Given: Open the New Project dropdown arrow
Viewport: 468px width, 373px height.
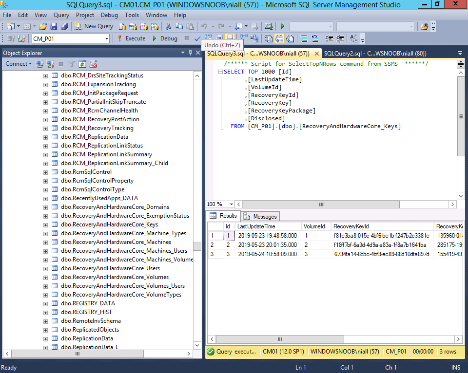Looking at the screenshot, I should tap(19, 26).
